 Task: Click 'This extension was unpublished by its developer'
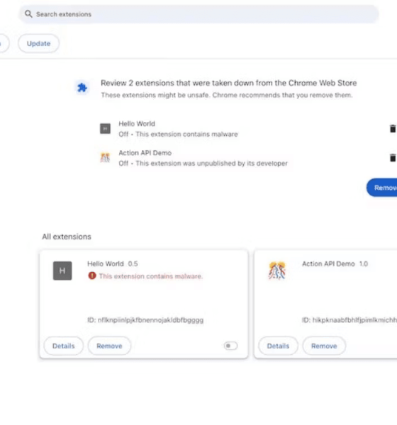pyautogui.click(x=212, y=164)
